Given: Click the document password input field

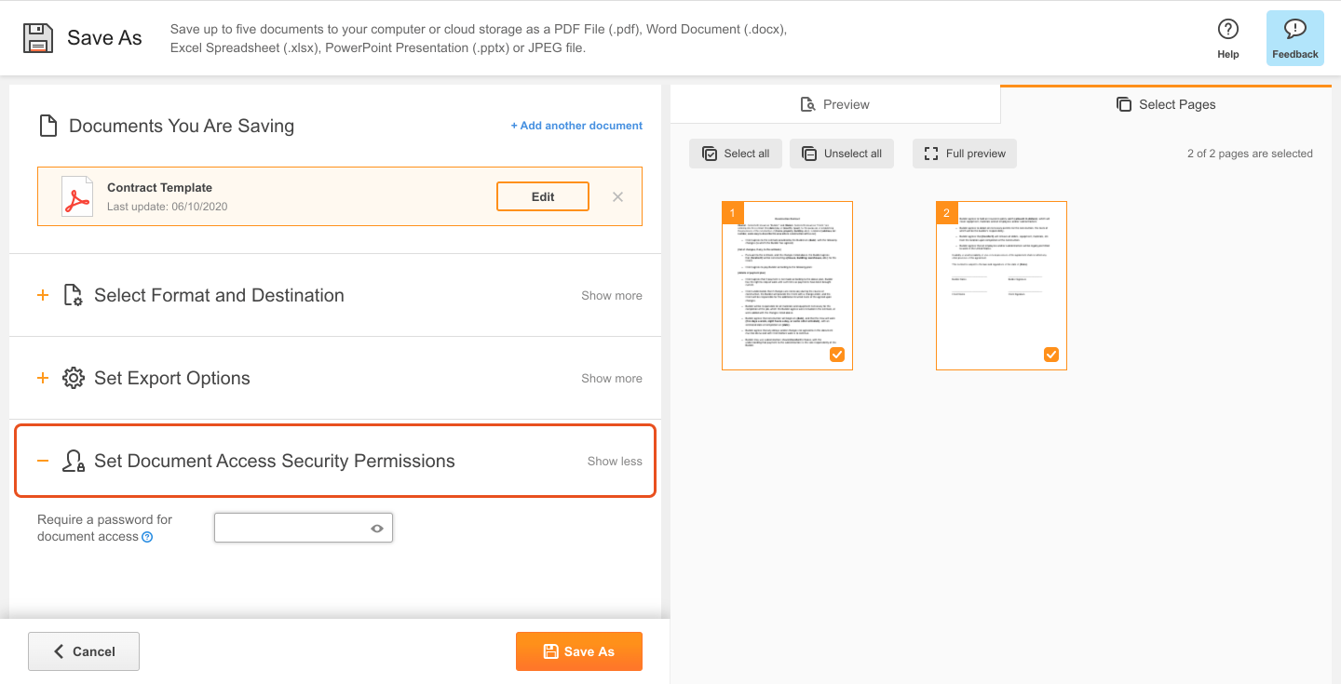Looking at the screenshot, I should (x=304, y=528).
